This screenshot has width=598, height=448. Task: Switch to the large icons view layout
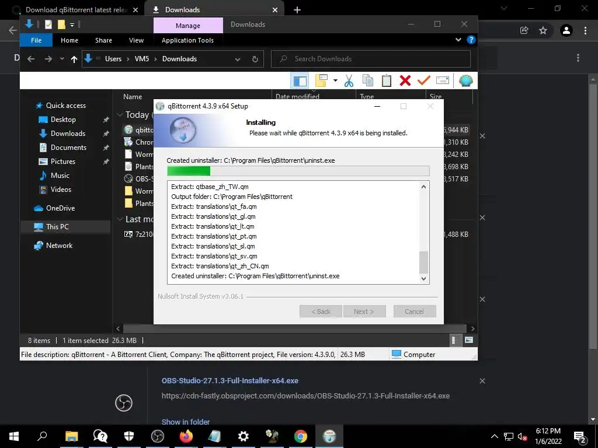click(x=469, y=340)
